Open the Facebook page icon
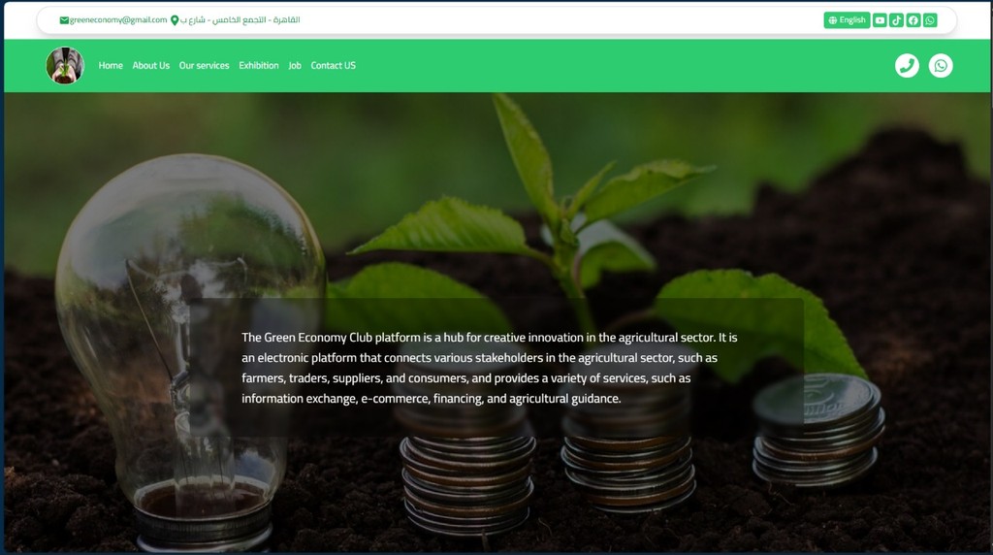This screenshot has width=993, height=555. [x=913, y=20]
